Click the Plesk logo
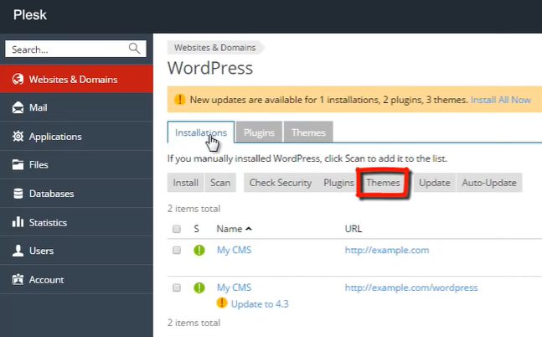Viewport: 542px width, 337px height. tap(30, 15)
